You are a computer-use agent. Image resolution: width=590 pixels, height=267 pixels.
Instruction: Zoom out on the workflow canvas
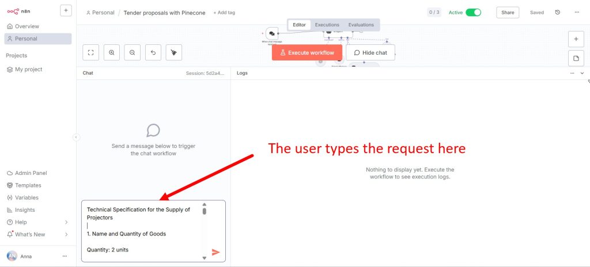click(133, 52)
